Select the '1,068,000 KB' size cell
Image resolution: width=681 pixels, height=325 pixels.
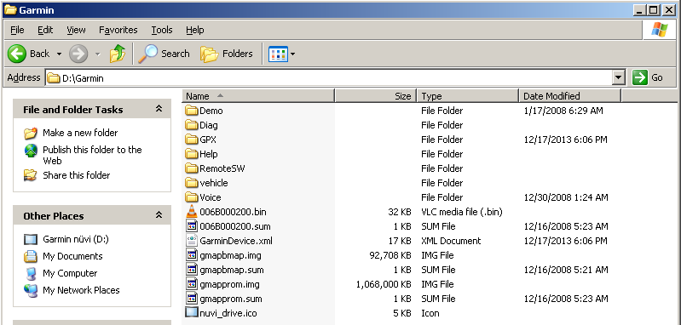384,284
